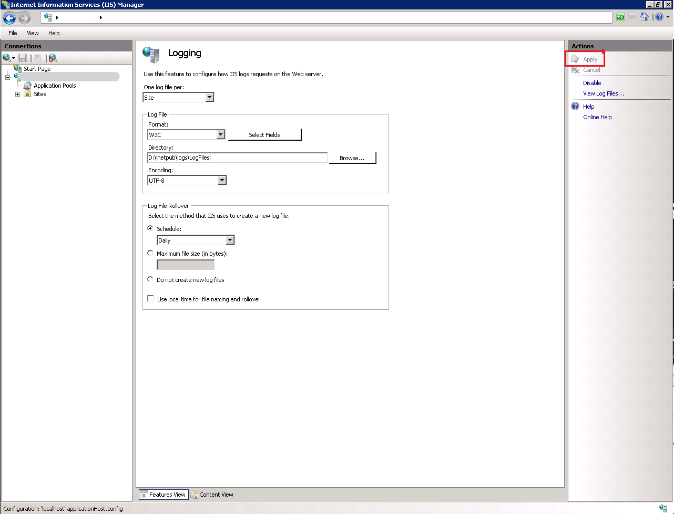Open the Help icon's dropdown arrow
Image resolution: width=674 pixels, height=514 pixels.
point(668,17)
